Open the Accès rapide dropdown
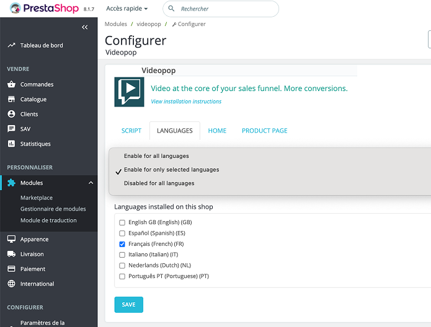The height and width of the screenshot is (327, 431). tap(127, 9)
